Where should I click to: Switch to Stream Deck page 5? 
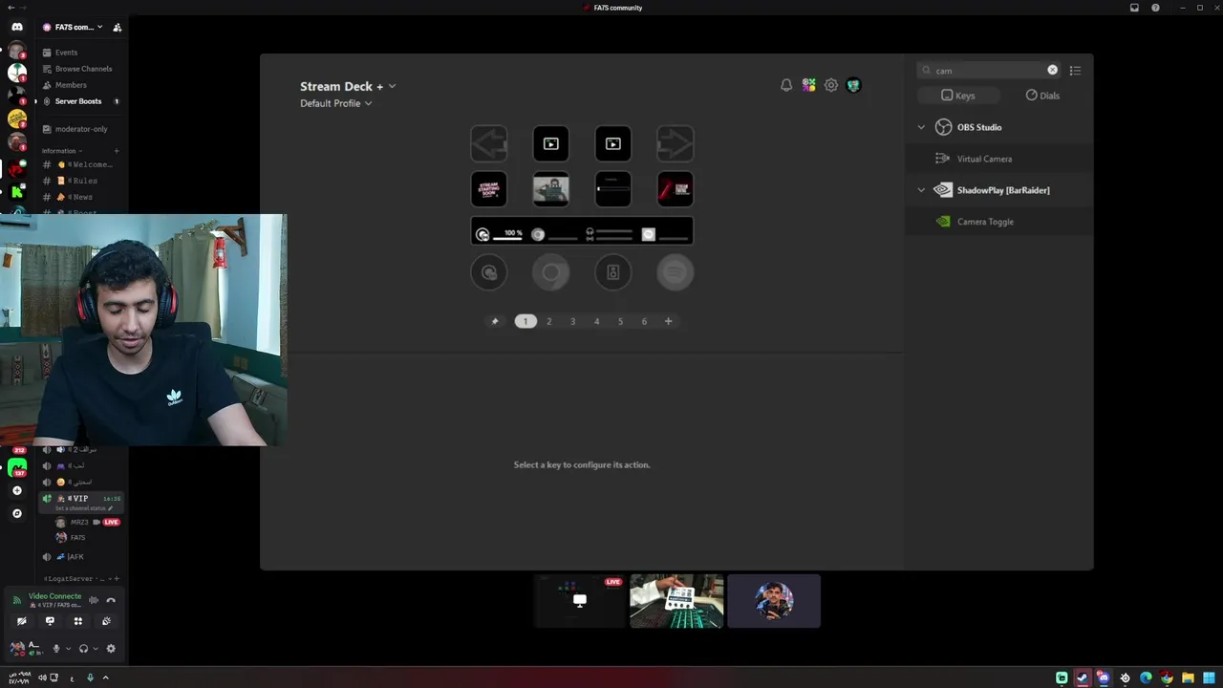pos(620,321)
